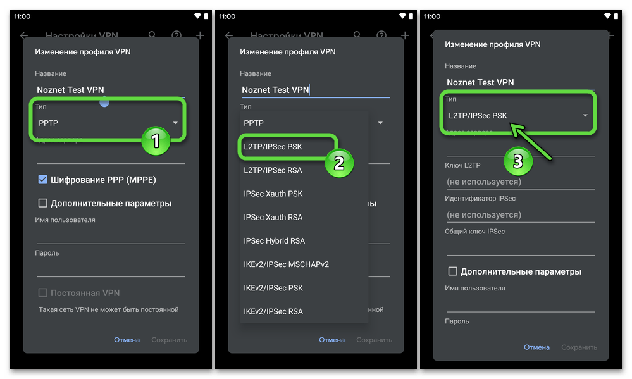Tap Wi-Fi status icon in first screen

click(197, 16)
